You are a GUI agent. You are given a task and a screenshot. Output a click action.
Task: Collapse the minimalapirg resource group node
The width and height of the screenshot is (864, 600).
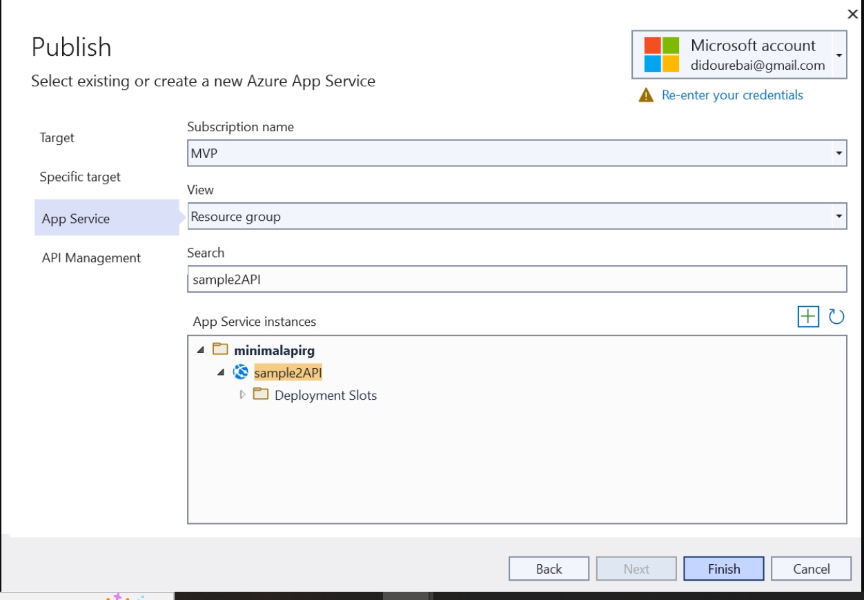201,350
